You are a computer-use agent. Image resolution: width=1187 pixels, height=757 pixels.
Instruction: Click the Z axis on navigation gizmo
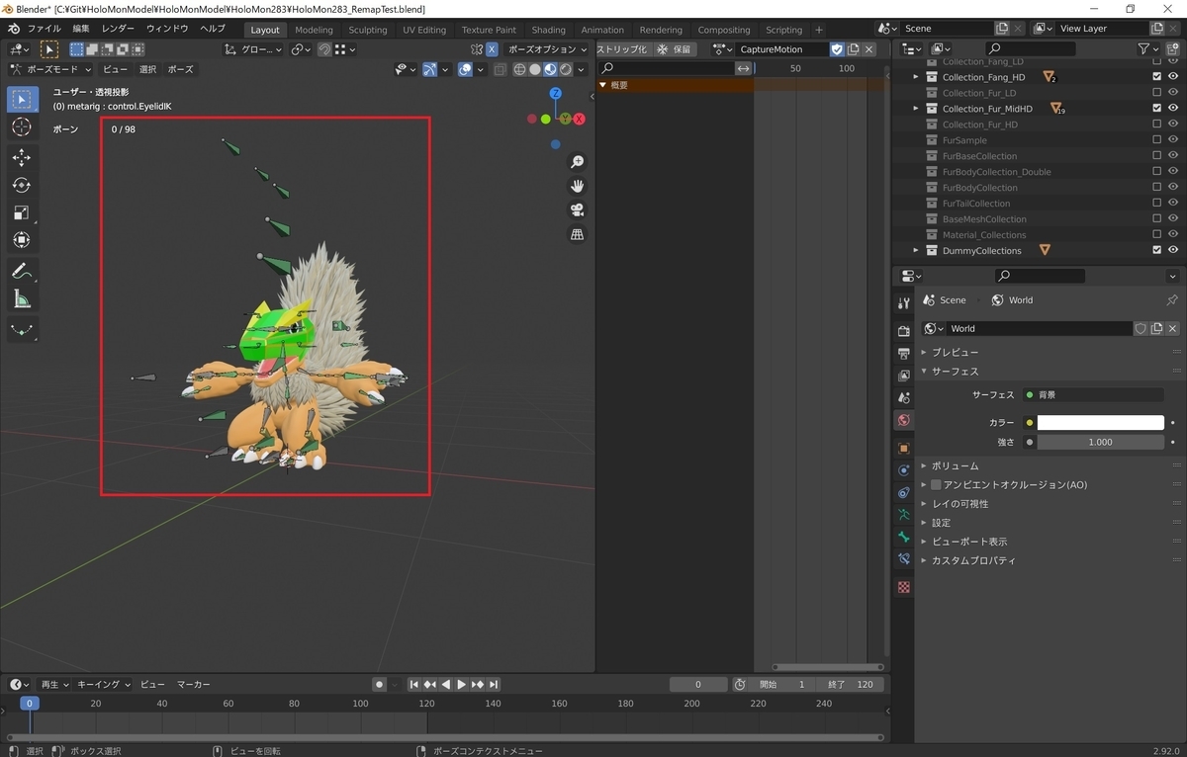(556, 93)
